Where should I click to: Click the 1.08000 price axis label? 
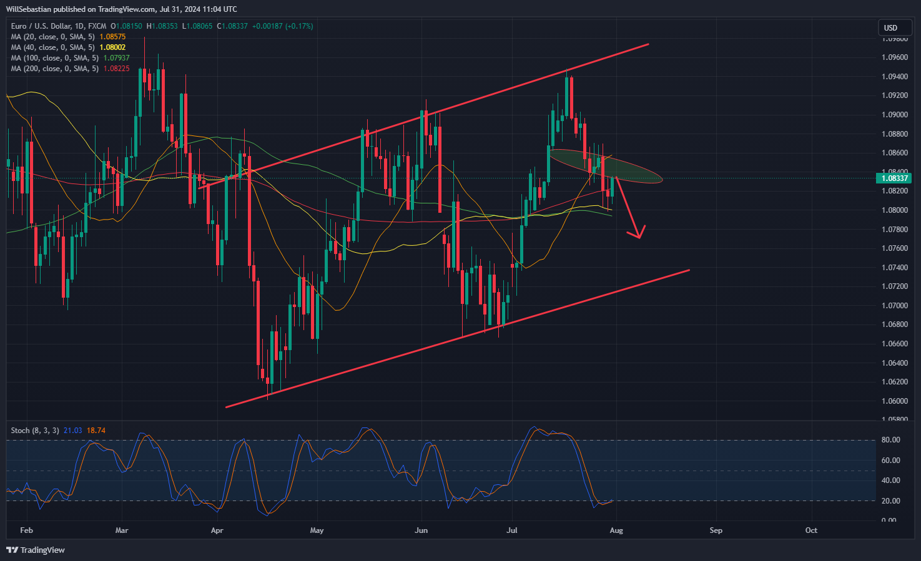pyautogui.click(x=895, y=210)
